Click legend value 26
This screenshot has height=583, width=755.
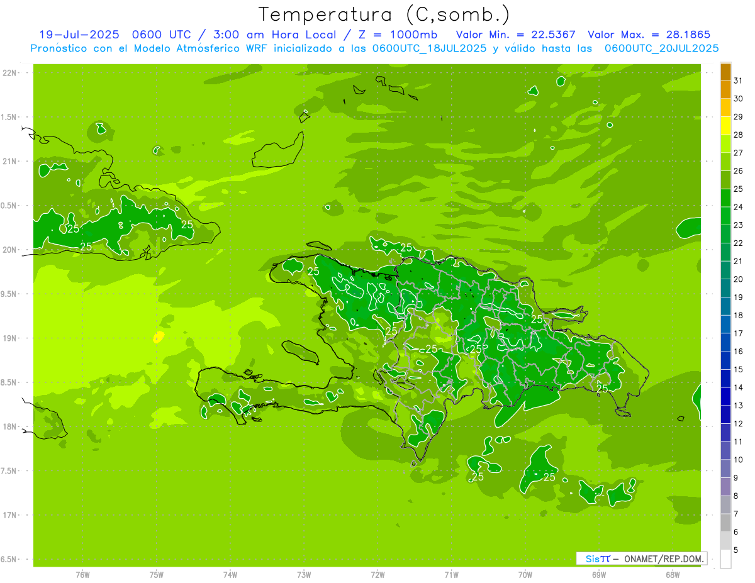738,170
